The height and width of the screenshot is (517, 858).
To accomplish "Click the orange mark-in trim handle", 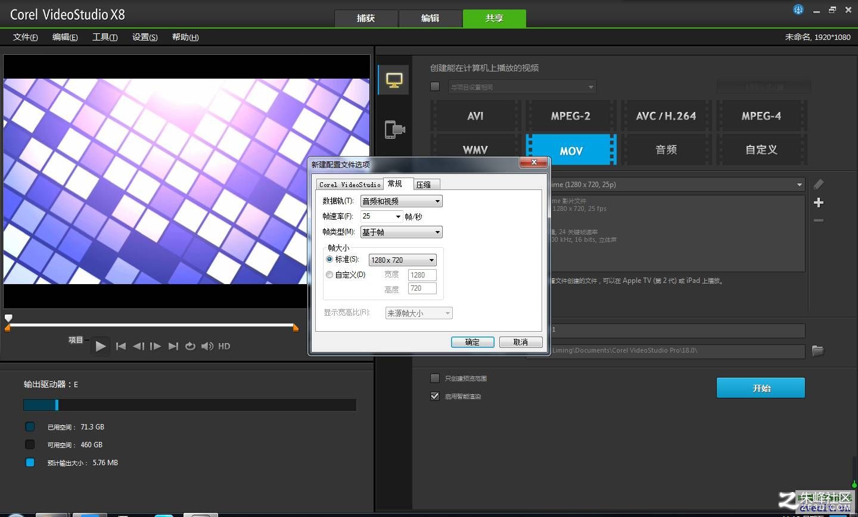I will tap(8, 328).
